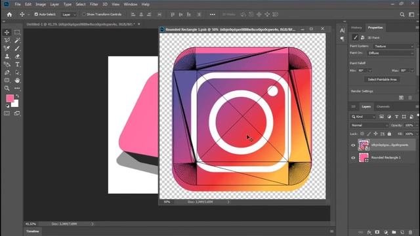Select the Pen tool
420x236 pixels.
coord(7,73)
